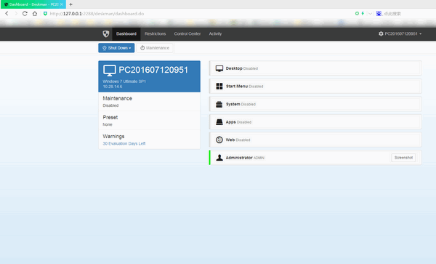Expand the Shut Down dropdown
This screenshot has width=436, height=264.
tap(116, 48)
